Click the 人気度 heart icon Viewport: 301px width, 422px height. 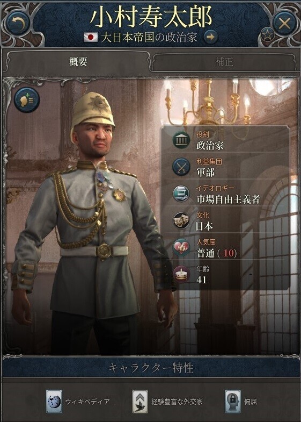pos(181,248)
